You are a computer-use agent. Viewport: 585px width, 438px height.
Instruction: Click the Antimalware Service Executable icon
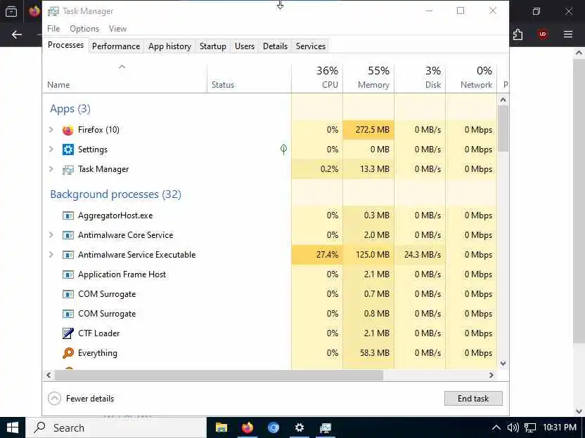68,255
